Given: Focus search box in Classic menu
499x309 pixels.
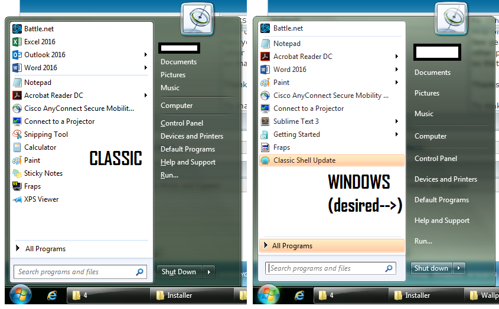Looking at the screenshot, I should (80, 272).
